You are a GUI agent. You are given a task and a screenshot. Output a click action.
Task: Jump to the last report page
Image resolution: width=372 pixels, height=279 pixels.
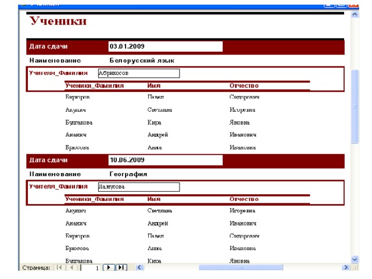click(x=121, y=267)
